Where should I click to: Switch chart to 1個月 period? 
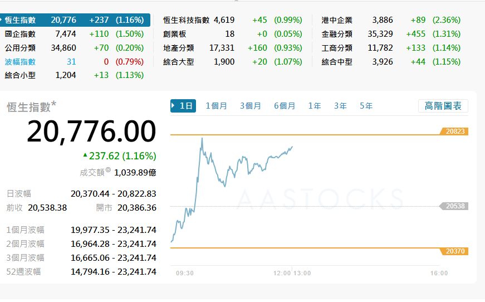point(216,106)
